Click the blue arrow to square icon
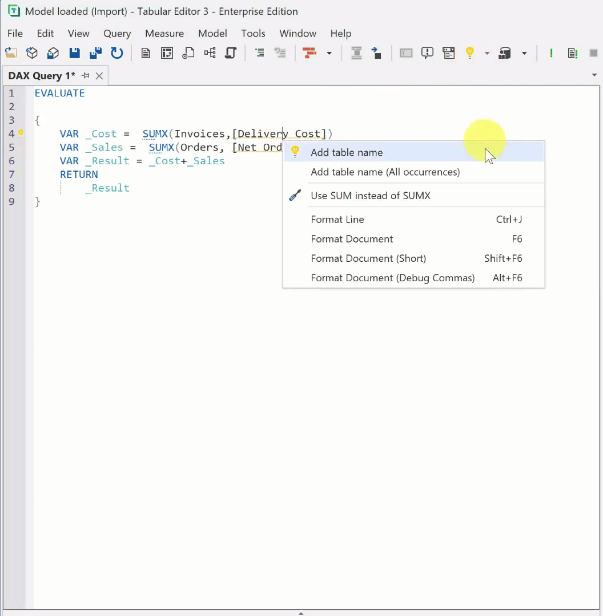Screen dimensions: 603x616 [376, 52]
